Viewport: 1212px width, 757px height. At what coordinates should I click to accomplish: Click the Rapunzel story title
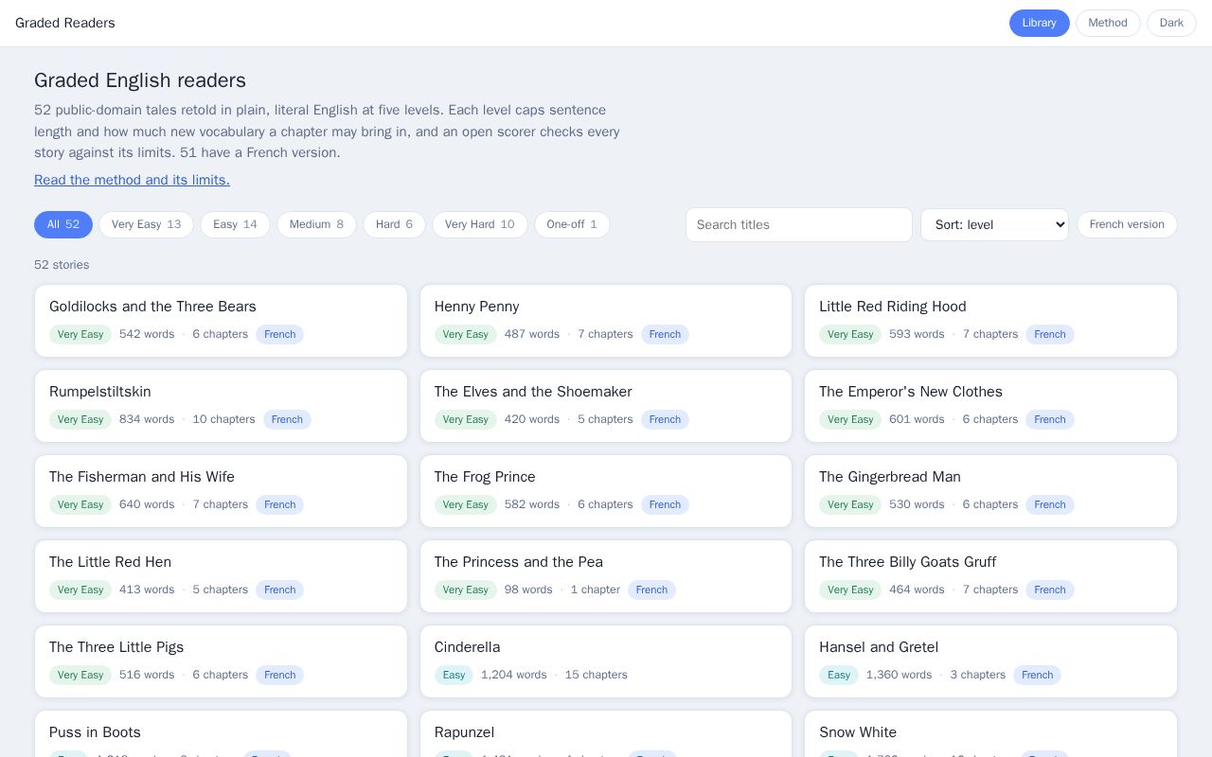click(x=464, y=732)
